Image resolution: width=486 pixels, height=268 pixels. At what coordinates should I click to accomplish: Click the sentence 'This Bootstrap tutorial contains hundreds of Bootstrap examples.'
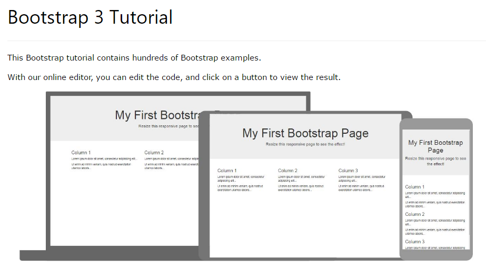coord(134,58)
